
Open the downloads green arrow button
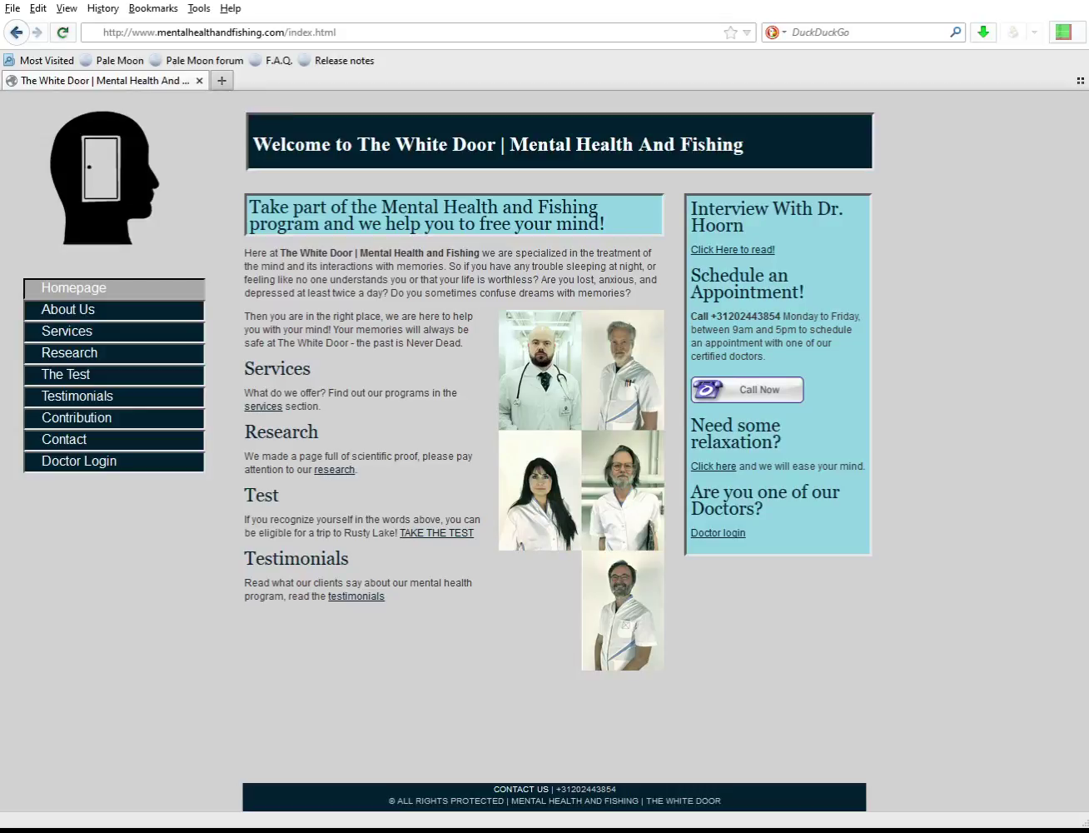(x=983, y=32)
